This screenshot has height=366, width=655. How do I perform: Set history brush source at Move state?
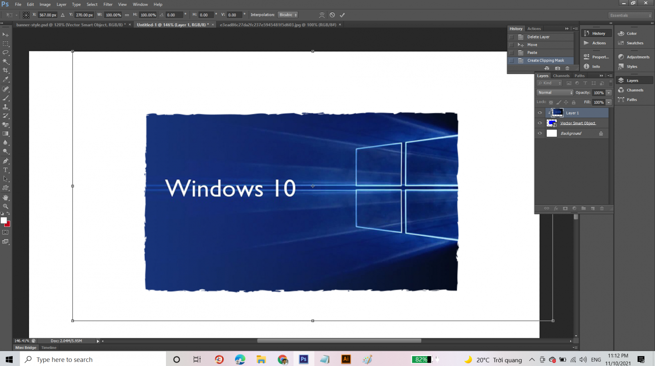[511, 45]
